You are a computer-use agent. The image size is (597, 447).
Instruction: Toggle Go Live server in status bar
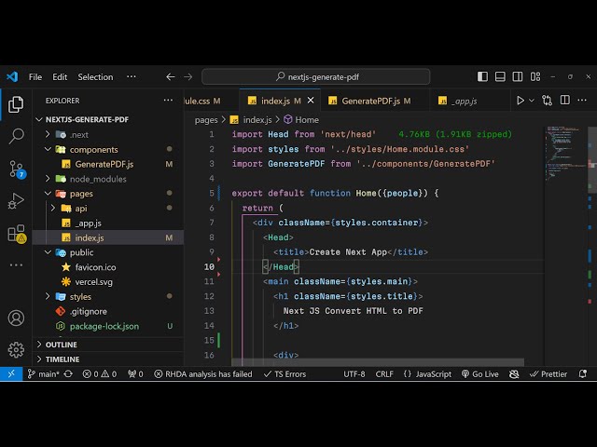pos(479,374)
